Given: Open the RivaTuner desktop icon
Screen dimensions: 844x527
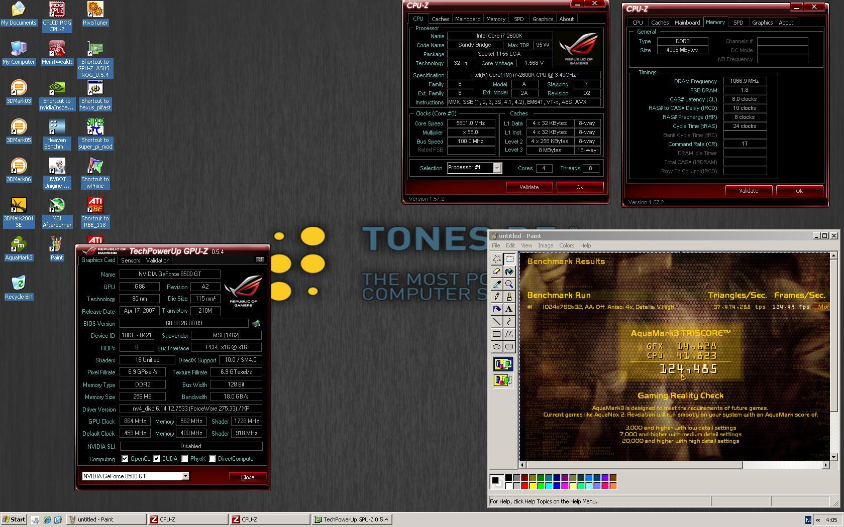Looking at the screenshot, I should pyautogui.click(x=95, y=14).
